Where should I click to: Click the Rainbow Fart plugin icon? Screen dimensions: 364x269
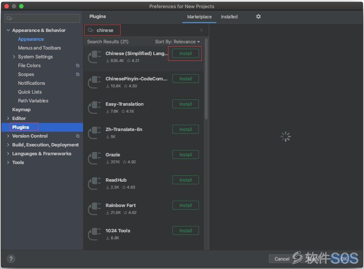94,208
